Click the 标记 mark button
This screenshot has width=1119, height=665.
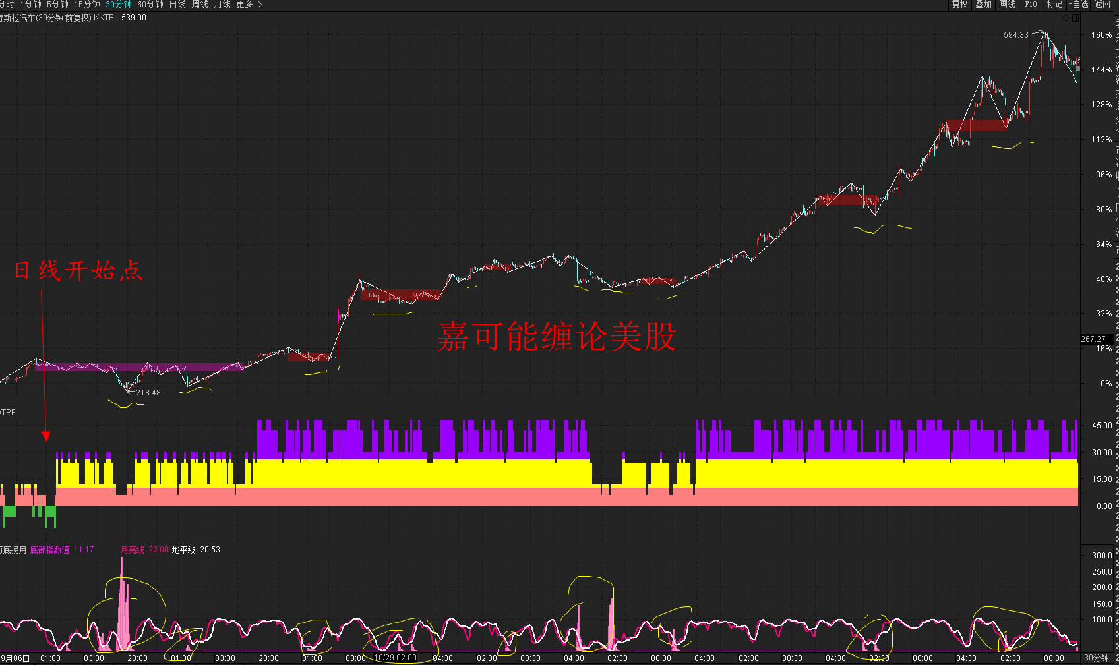[1054, 5]
